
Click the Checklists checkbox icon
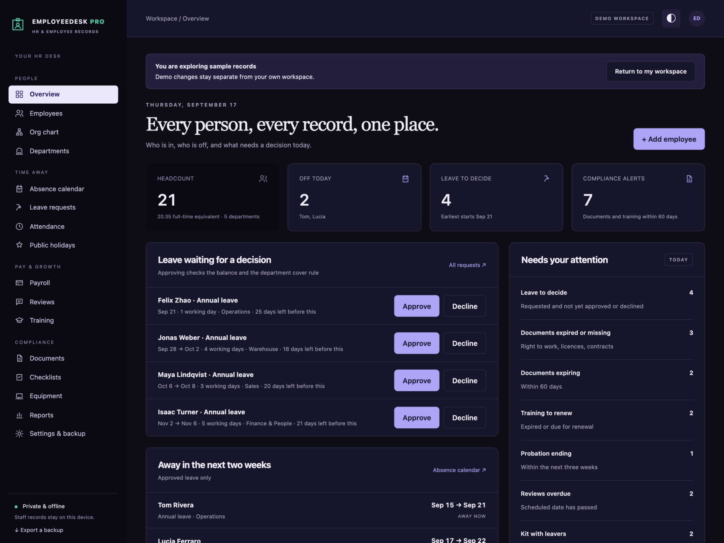click(x=19, y=377)
